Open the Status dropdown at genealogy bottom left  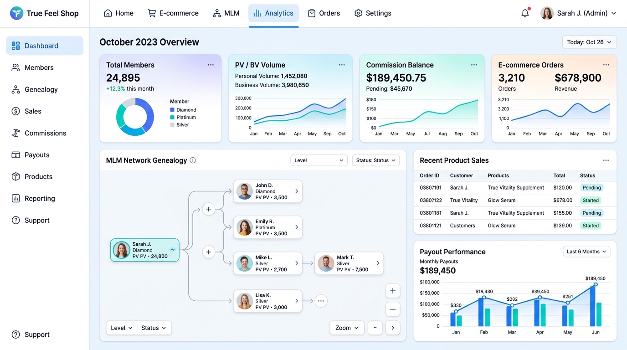[x=154, y=328]
